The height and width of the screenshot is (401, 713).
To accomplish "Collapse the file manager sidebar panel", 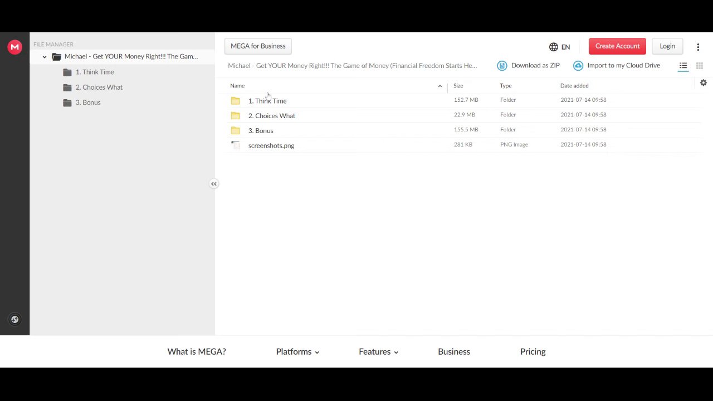I will point(214,184).
